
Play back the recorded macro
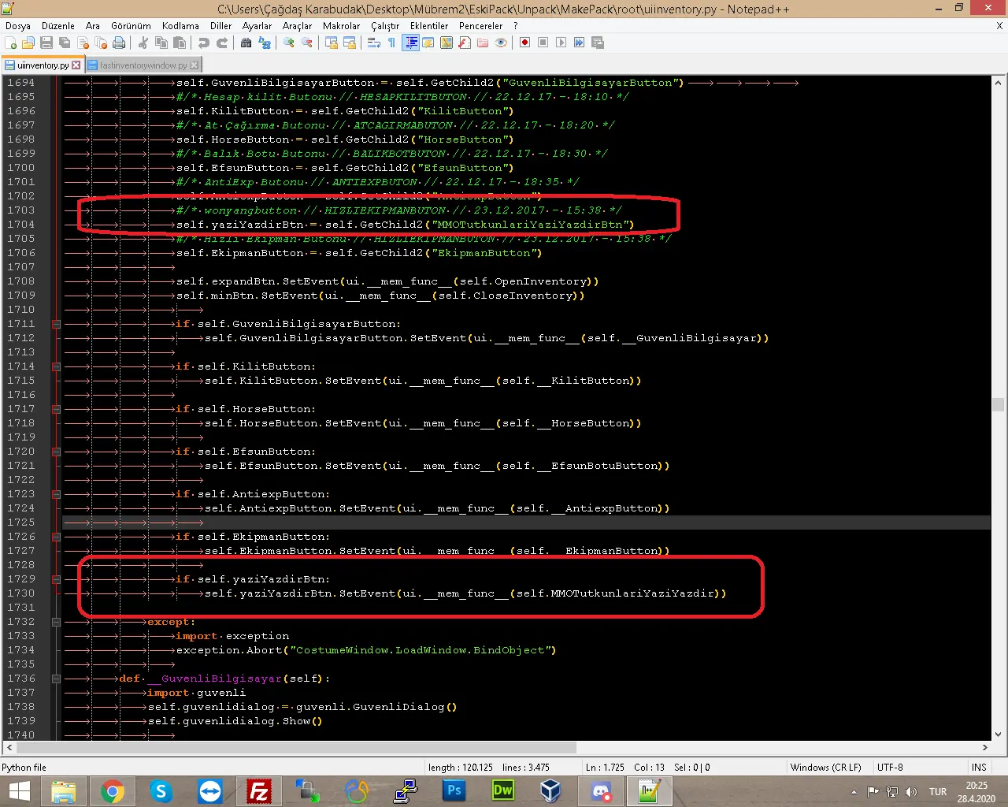[561, 43]
